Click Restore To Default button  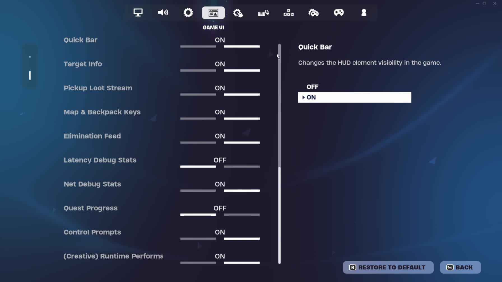click(388, 267)
